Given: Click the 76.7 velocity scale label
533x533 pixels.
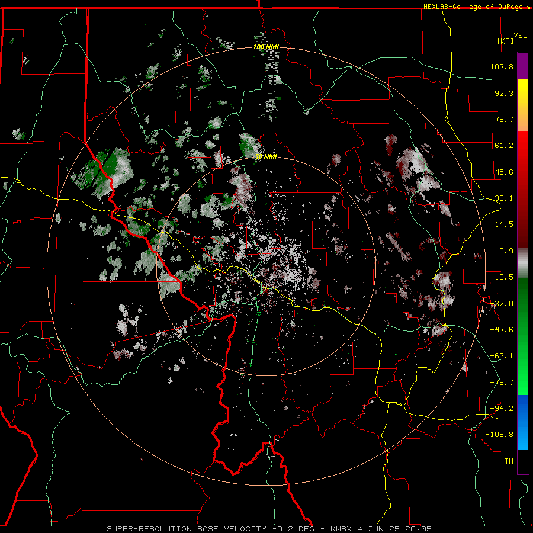Looking at the screenshot, I should click(504, 119).
